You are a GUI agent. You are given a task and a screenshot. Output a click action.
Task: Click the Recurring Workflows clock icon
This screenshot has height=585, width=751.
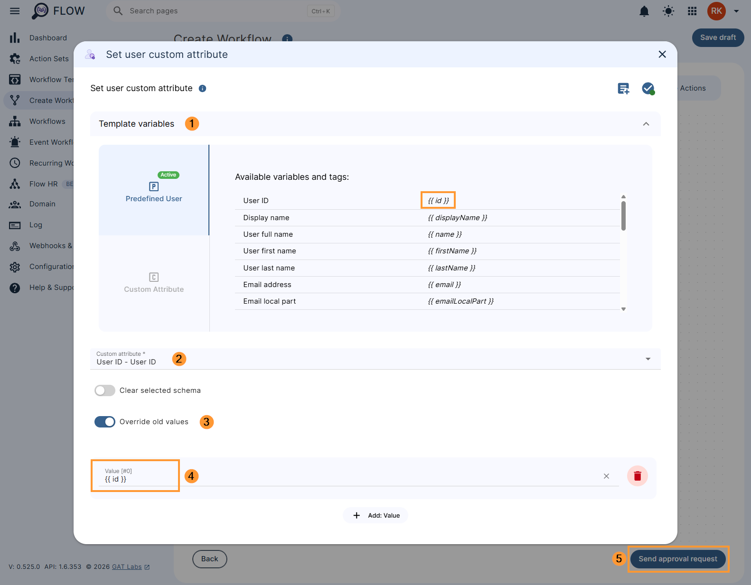(x=15, y=163)
